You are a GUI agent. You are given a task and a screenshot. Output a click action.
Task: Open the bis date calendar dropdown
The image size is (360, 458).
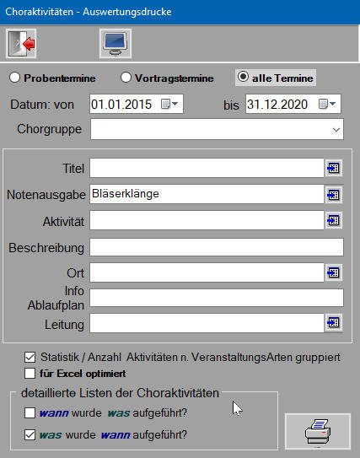click(x=327, y=104)
